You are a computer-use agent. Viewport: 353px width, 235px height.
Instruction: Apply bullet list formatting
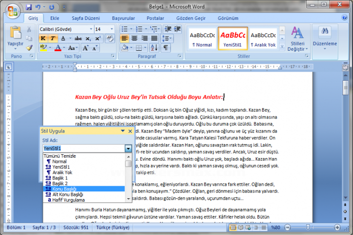(124, 29)
